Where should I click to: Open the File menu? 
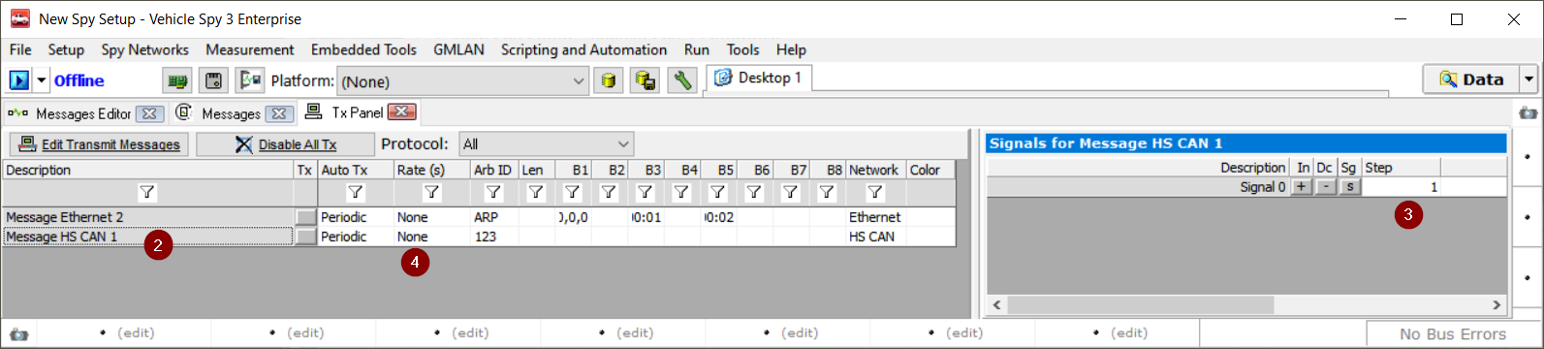point(20,49)
